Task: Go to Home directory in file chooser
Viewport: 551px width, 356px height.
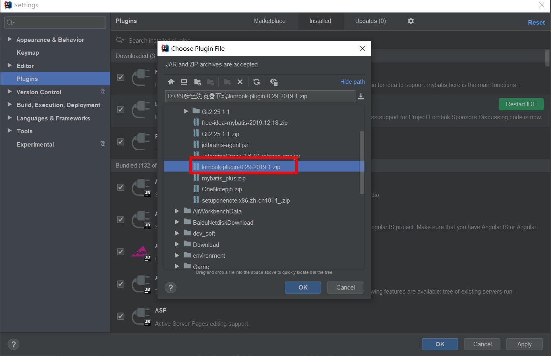Action: coord(171,82)
